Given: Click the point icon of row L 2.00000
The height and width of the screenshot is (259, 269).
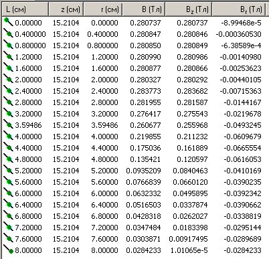Looking at the screenshot, I should [x=8, y=79].
